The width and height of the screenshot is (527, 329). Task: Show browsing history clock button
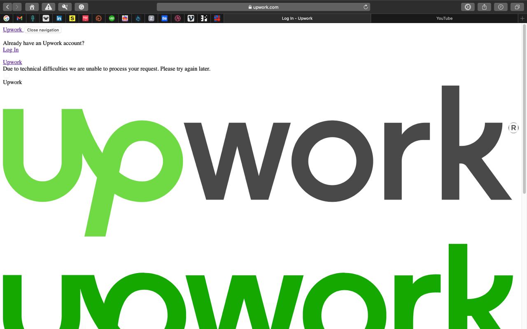tap(501, 7)
